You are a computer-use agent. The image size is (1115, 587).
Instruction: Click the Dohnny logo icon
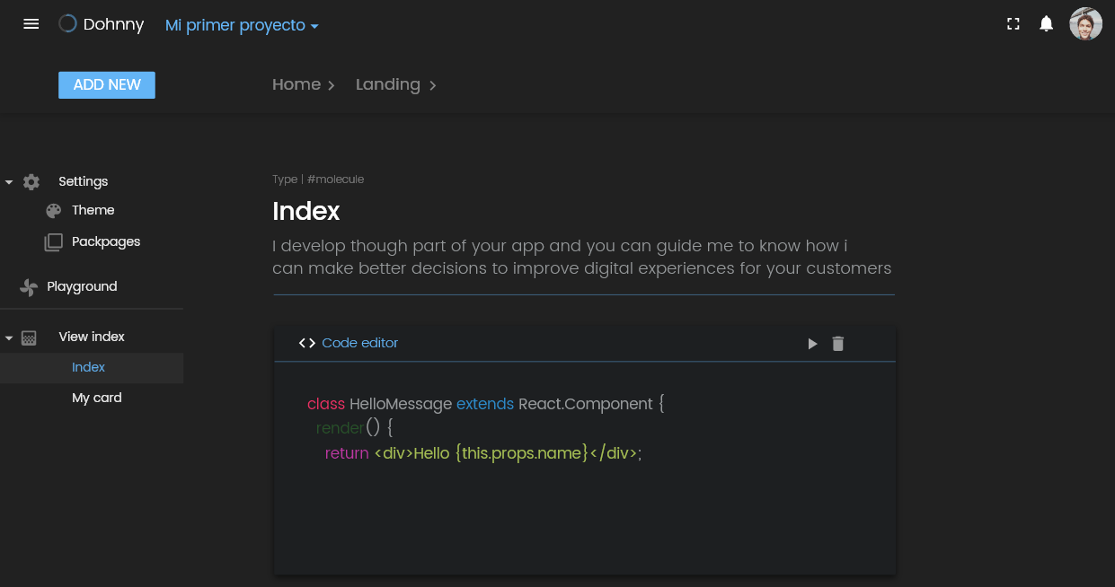[x=67, y=24]
